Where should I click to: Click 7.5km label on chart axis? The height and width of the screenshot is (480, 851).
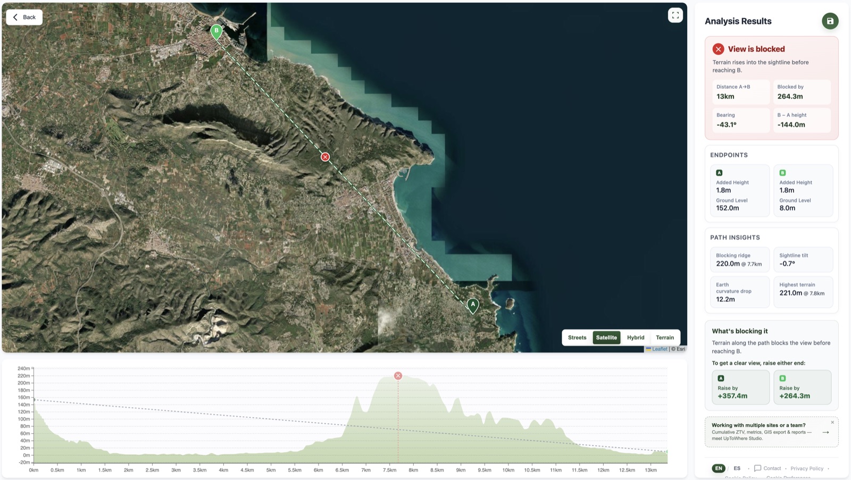(x=389, y=470)
